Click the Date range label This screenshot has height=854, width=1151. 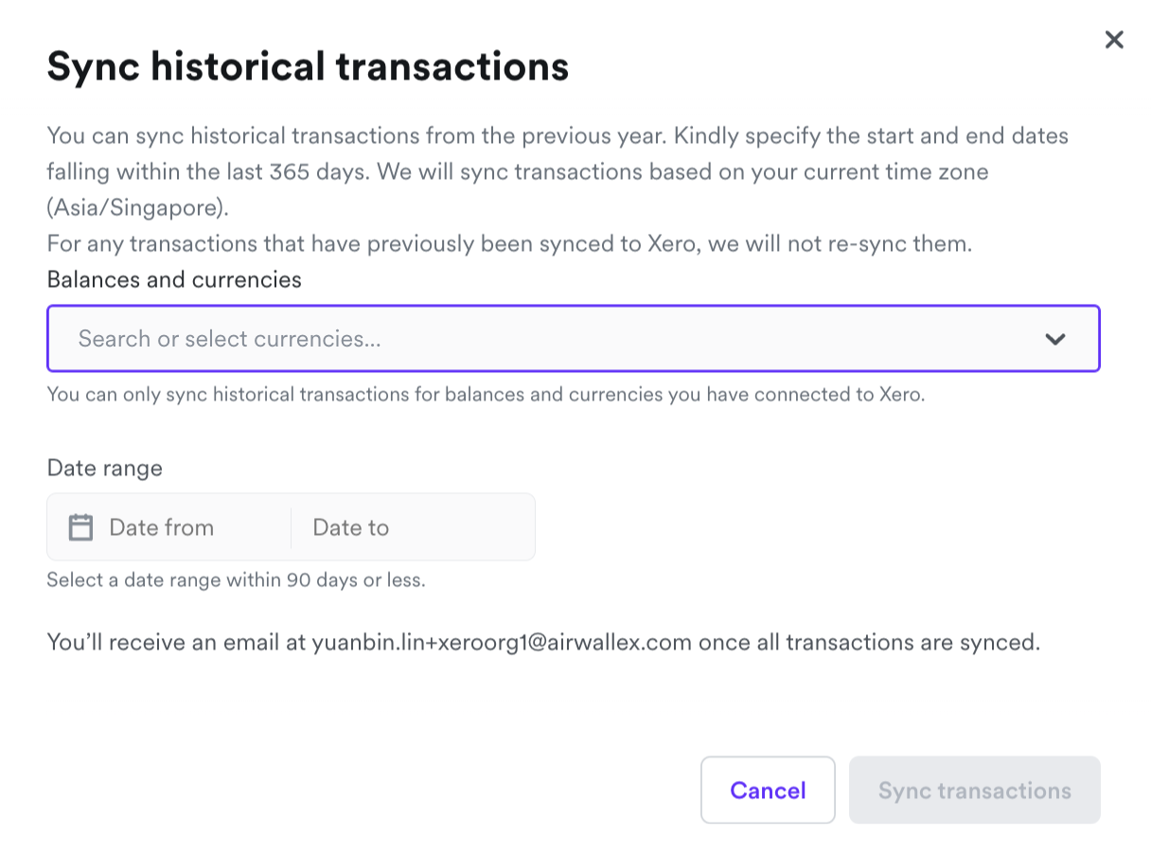click(104, 468)
